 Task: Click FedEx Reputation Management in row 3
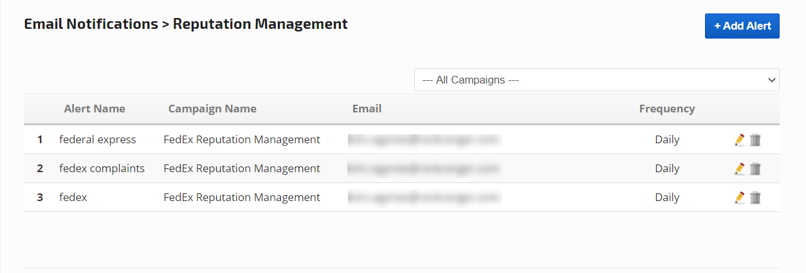point(242,197)
